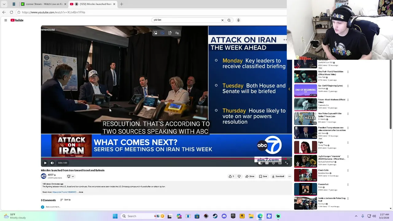Download the video

[x=278, y=176]
